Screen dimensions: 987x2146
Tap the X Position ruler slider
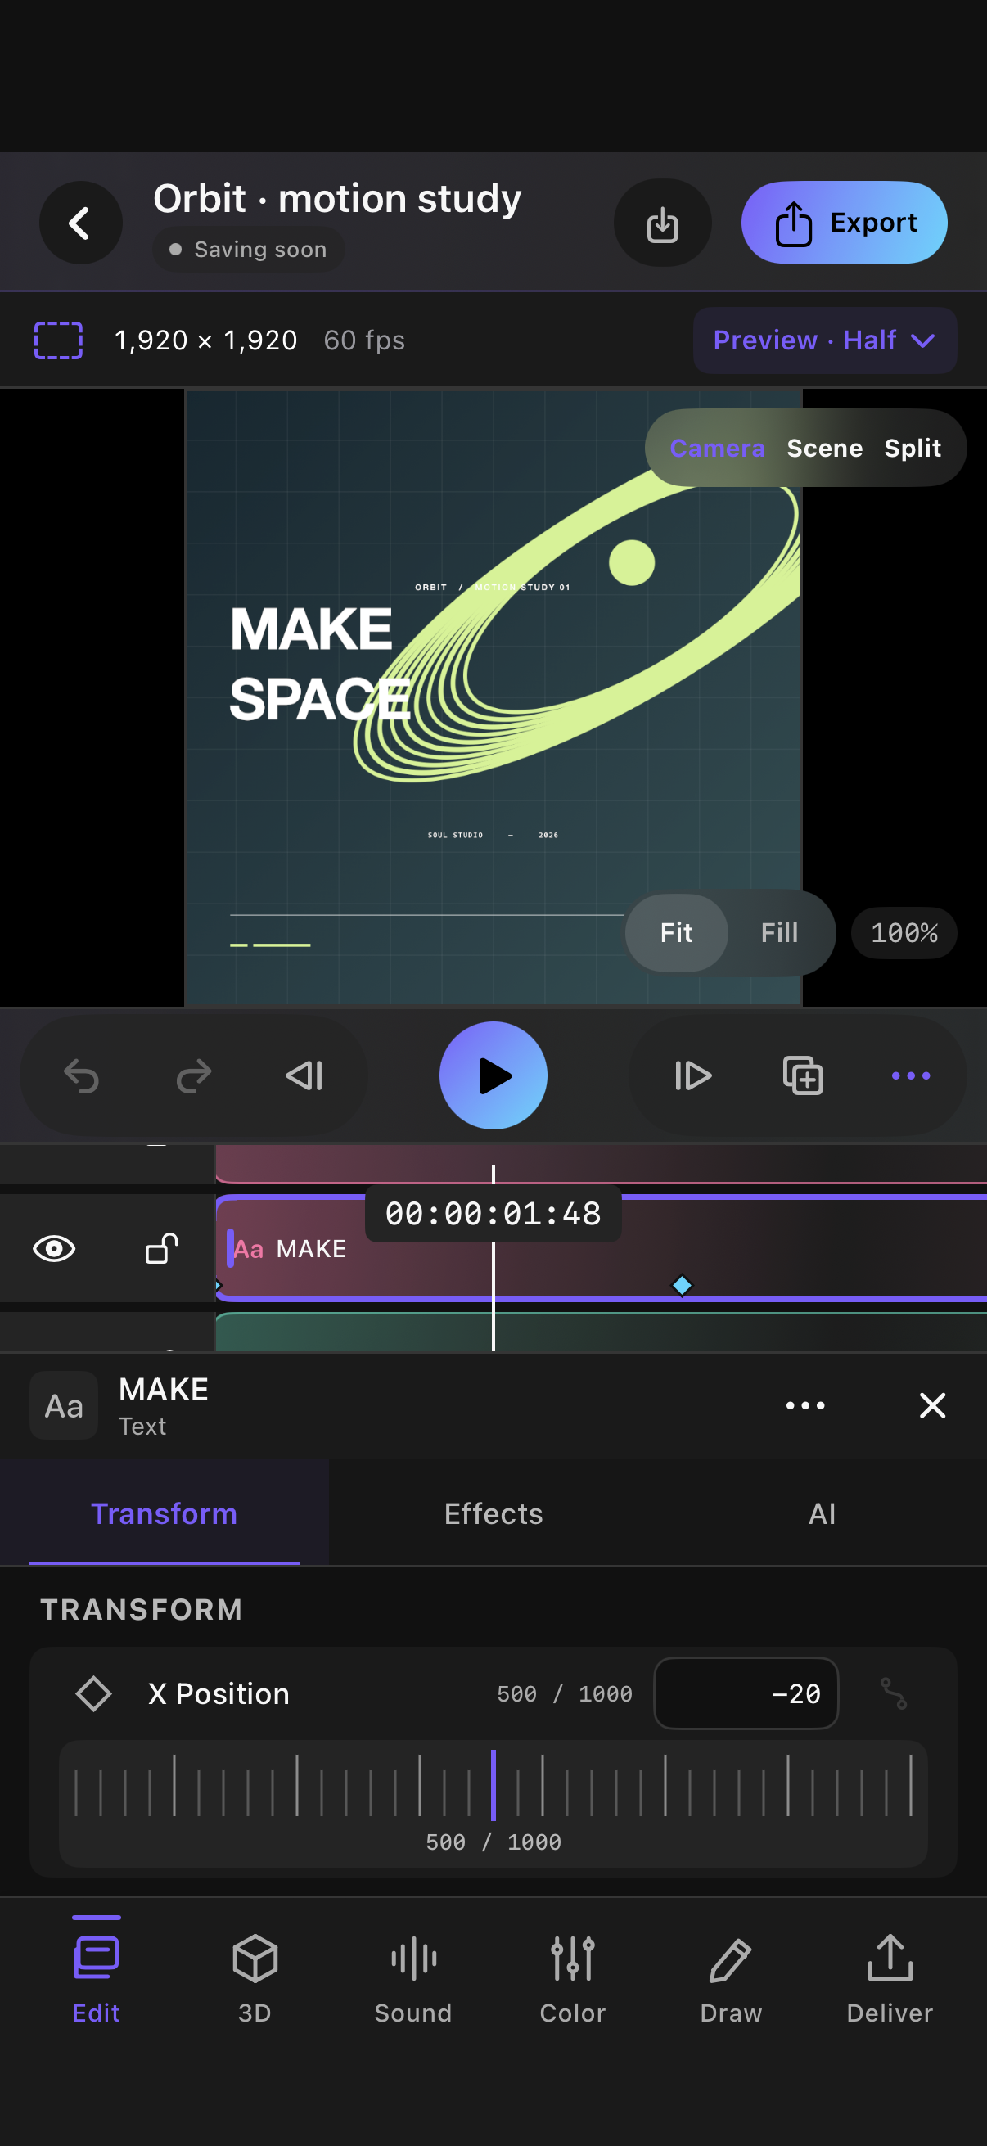pyautogui.click(x=493, y=1803)
